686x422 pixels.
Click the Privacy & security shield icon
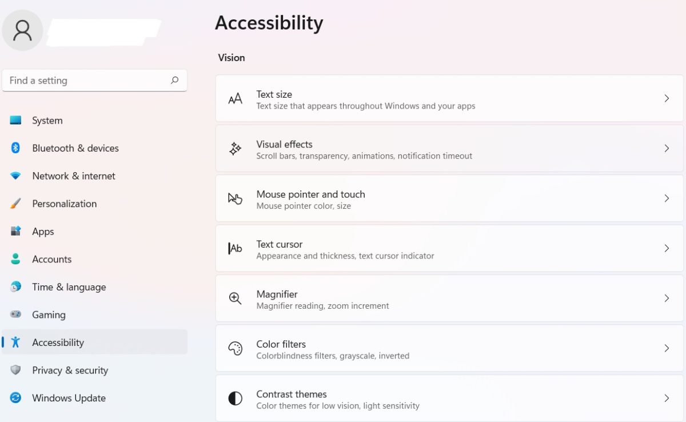point(15,370)
